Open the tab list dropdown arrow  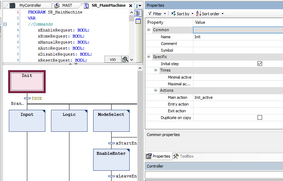coord(140,6)
